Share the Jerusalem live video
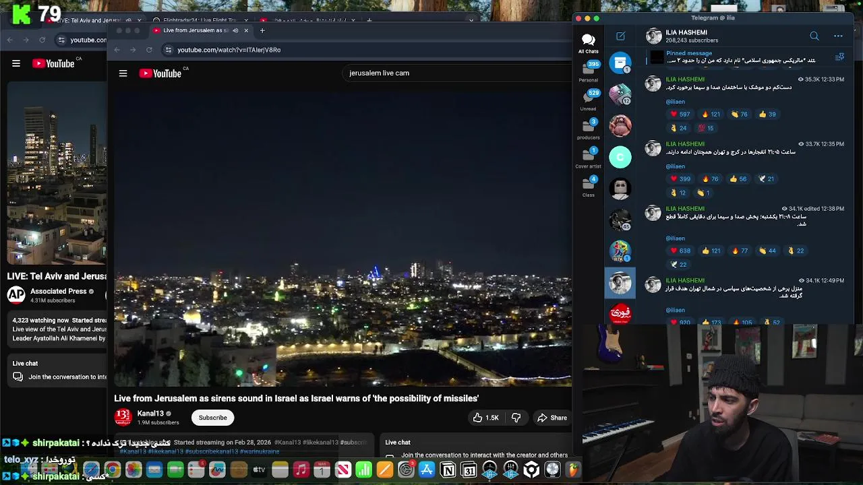 point(552,418)
